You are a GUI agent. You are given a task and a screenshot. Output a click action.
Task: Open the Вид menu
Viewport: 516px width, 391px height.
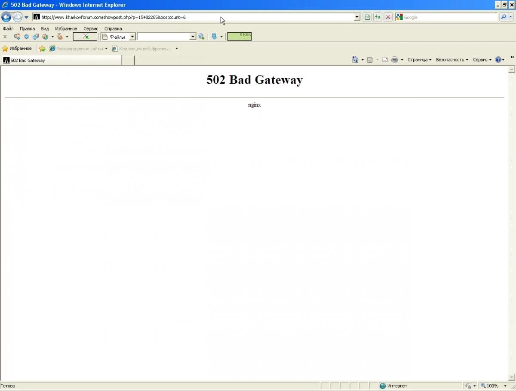(45, 29)
